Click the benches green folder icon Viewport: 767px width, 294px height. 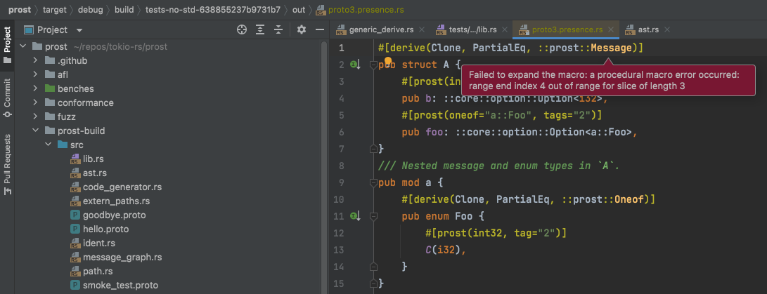(x=50, y=89)
